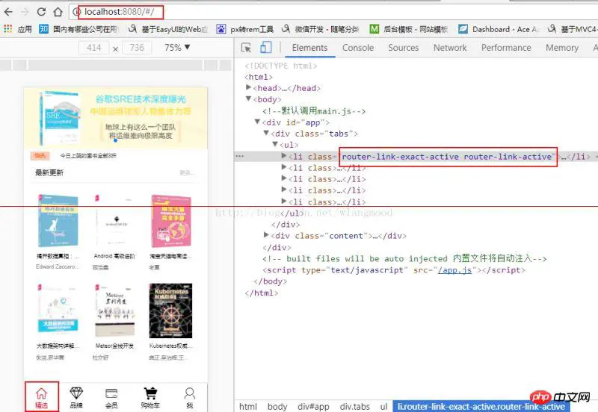Select body in the breadcrumb bar
The width and height of the screenshot is (598, 412).
[x=277, y=406]
